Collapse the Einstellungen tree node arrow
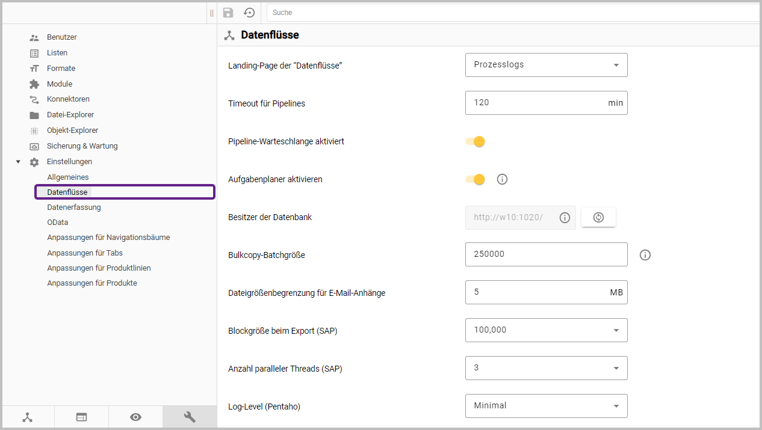This screenshot has width=762, height=430. (18, 162)
